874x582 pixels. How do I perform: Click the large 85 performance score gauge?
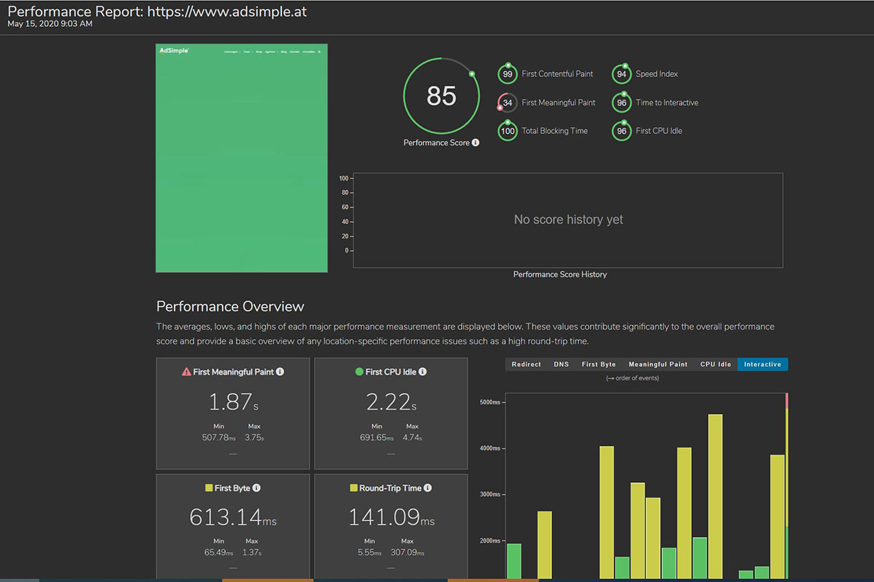[x=441, y=95]
